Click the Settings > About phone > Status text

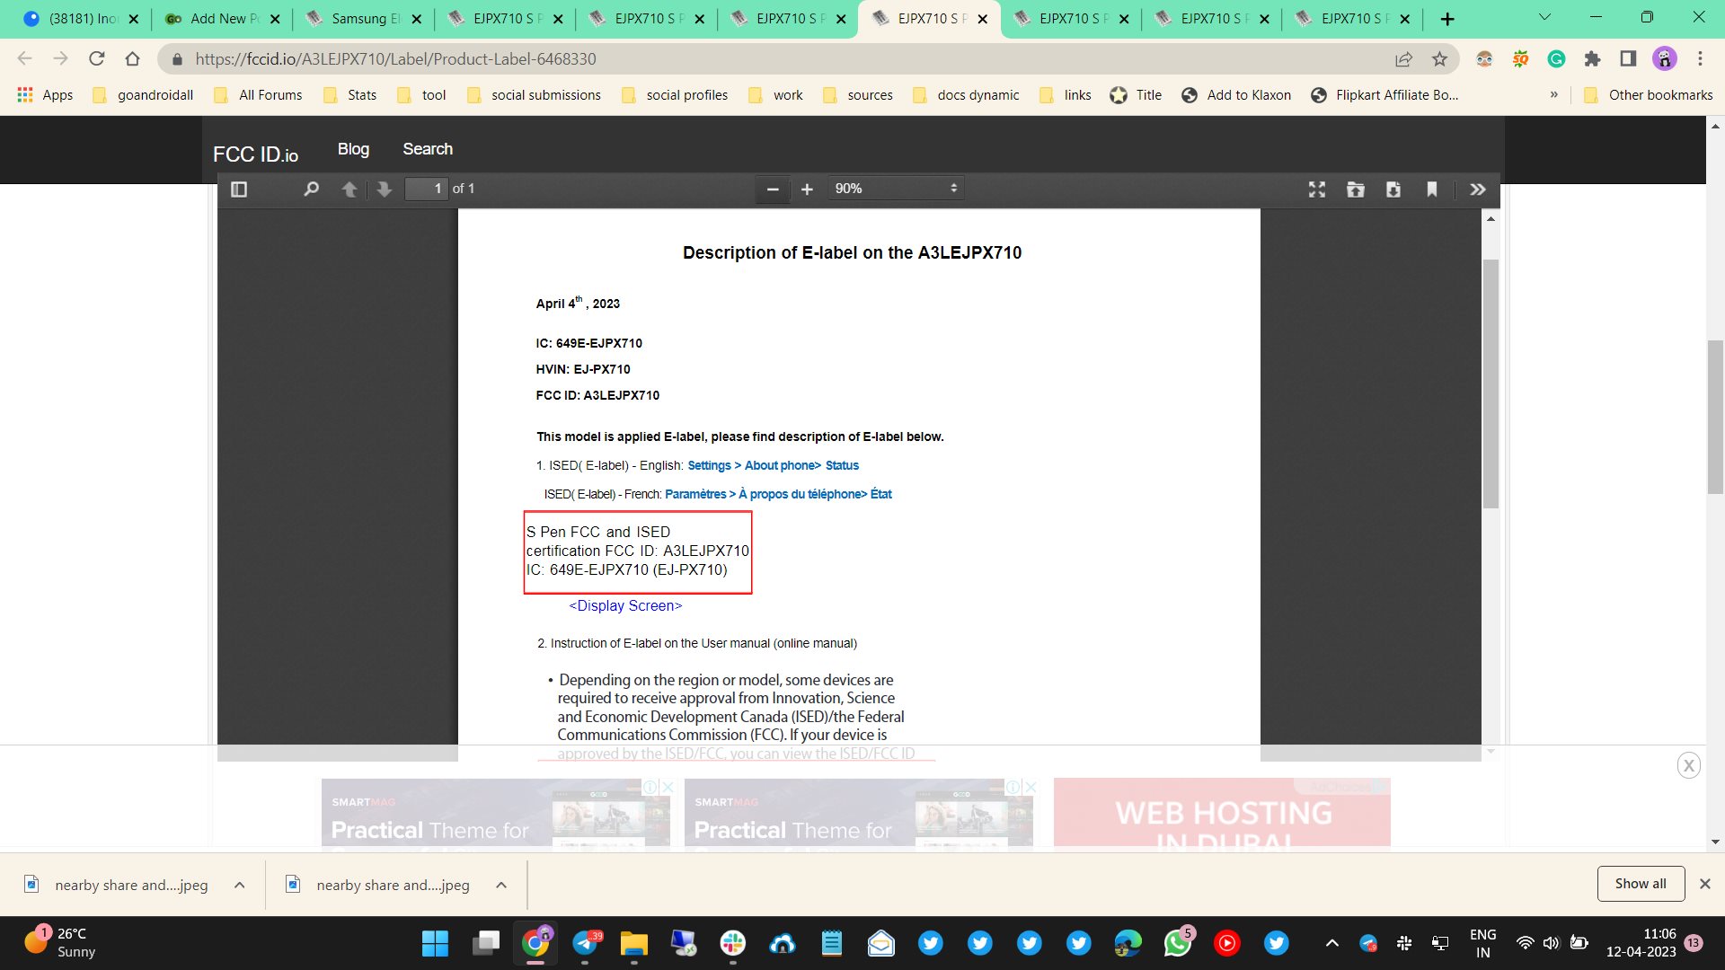[773, 465]
